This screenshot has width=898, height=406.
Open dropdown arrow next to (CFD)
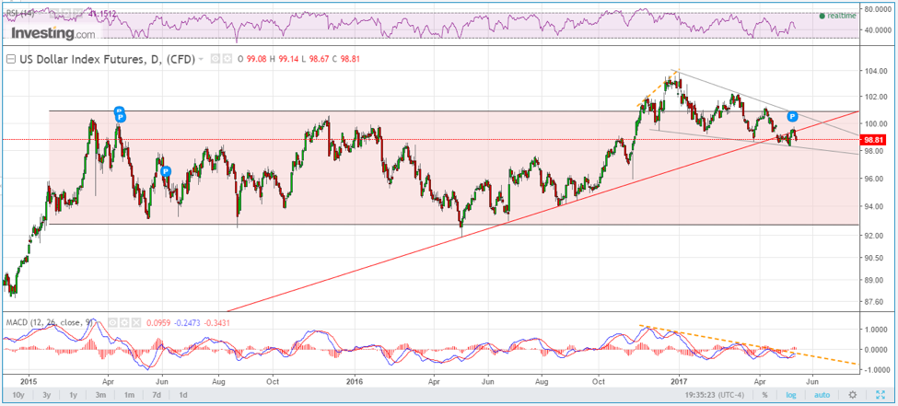click(201, 59)
